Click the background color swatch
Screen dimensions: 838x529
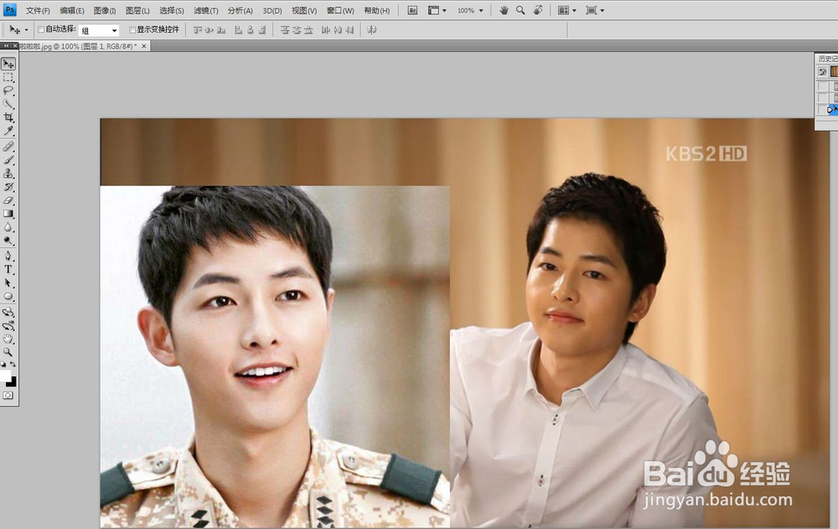coord(13,382)
